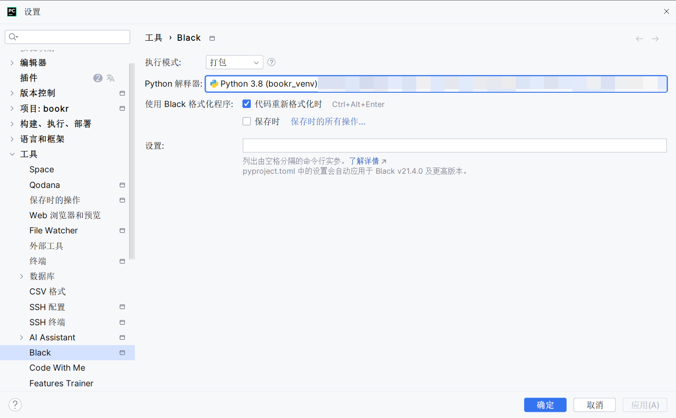Click the 确定 button
Image resolution: width=676 pixels, height=418 pixels.
(545, 405)
